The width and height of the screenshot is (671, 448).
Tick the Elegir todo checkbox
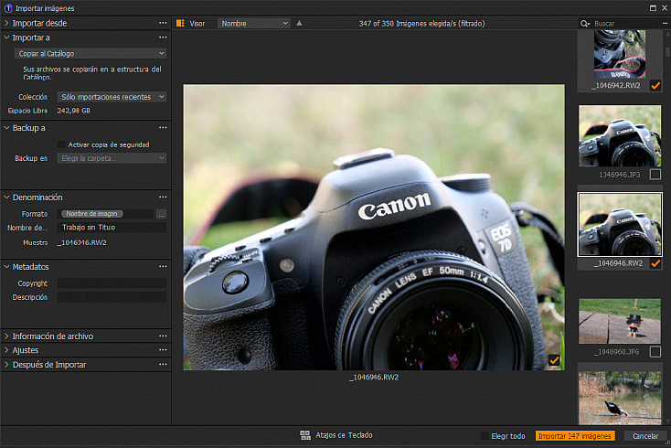pyautogui.click(x=485, y=435)
